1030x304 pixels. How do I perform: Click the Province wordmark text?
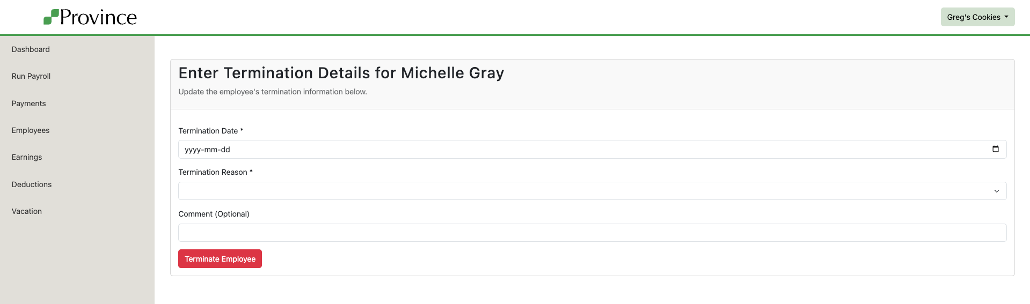click(98, 17)
